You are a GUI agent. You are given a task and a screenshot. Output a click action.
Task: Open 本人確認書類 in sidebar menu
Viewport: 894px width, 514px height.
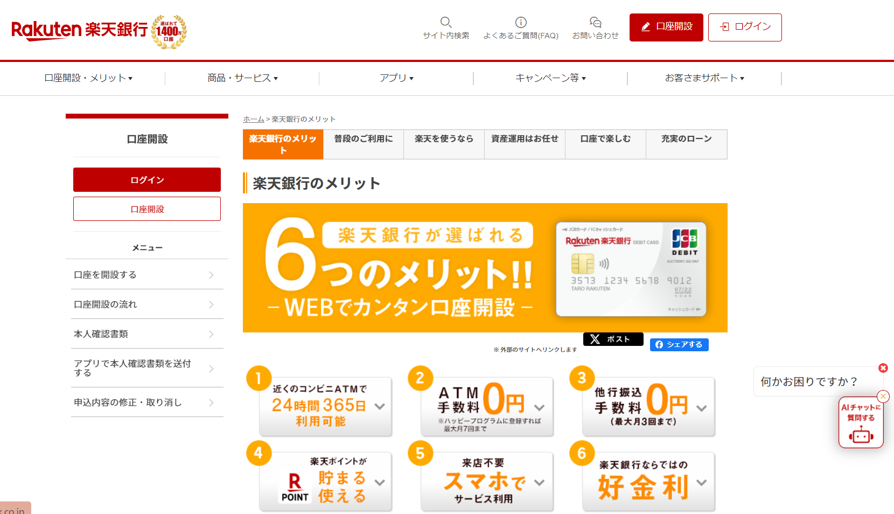[x=147, y=334]
